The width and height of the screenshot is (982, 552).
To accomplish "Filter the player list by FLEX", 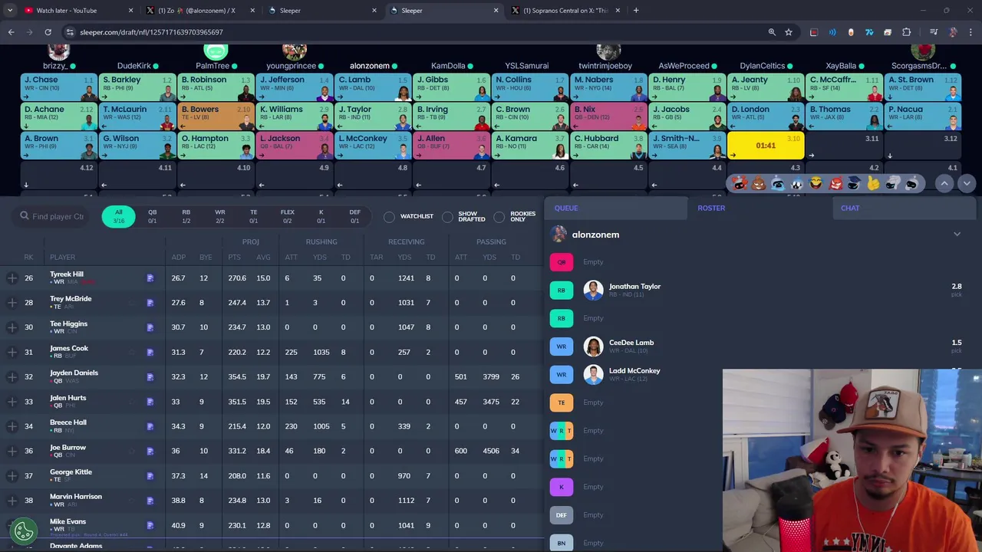I will pyautogui.click(x=287, y=216).
